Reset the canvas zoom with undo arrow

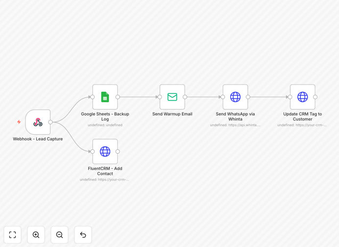(83, 235)
